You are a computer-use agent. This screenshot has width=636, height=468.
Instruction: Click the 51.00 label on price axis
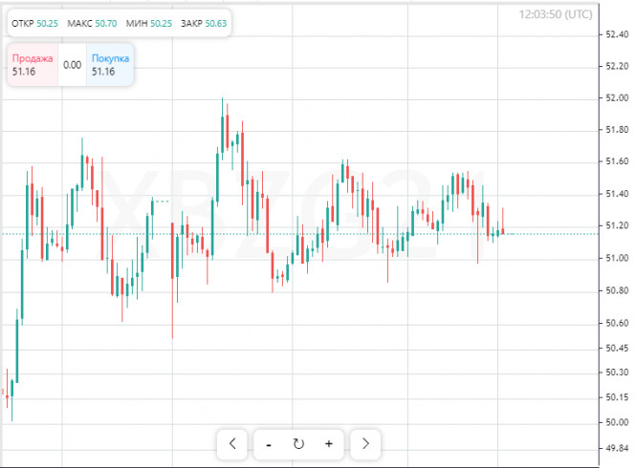[x=617, y=258]
